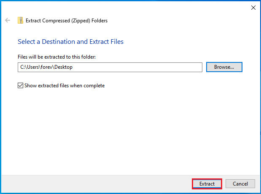Viewport: 261px width, 194px height.
Task: Click the empty right end of the path field
Action: pyautogui.click(x=169, y=67)
